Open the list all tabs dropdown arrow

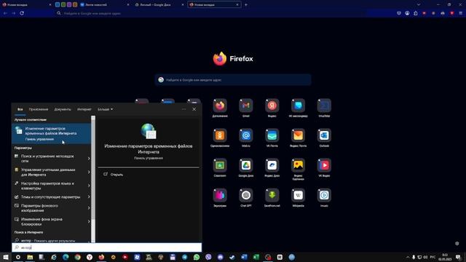419,5
